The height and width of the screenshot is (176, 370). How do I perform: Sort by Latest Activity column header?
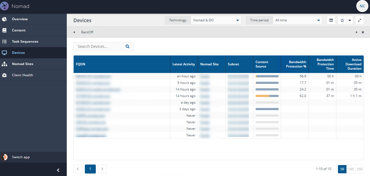click(184, 64)
